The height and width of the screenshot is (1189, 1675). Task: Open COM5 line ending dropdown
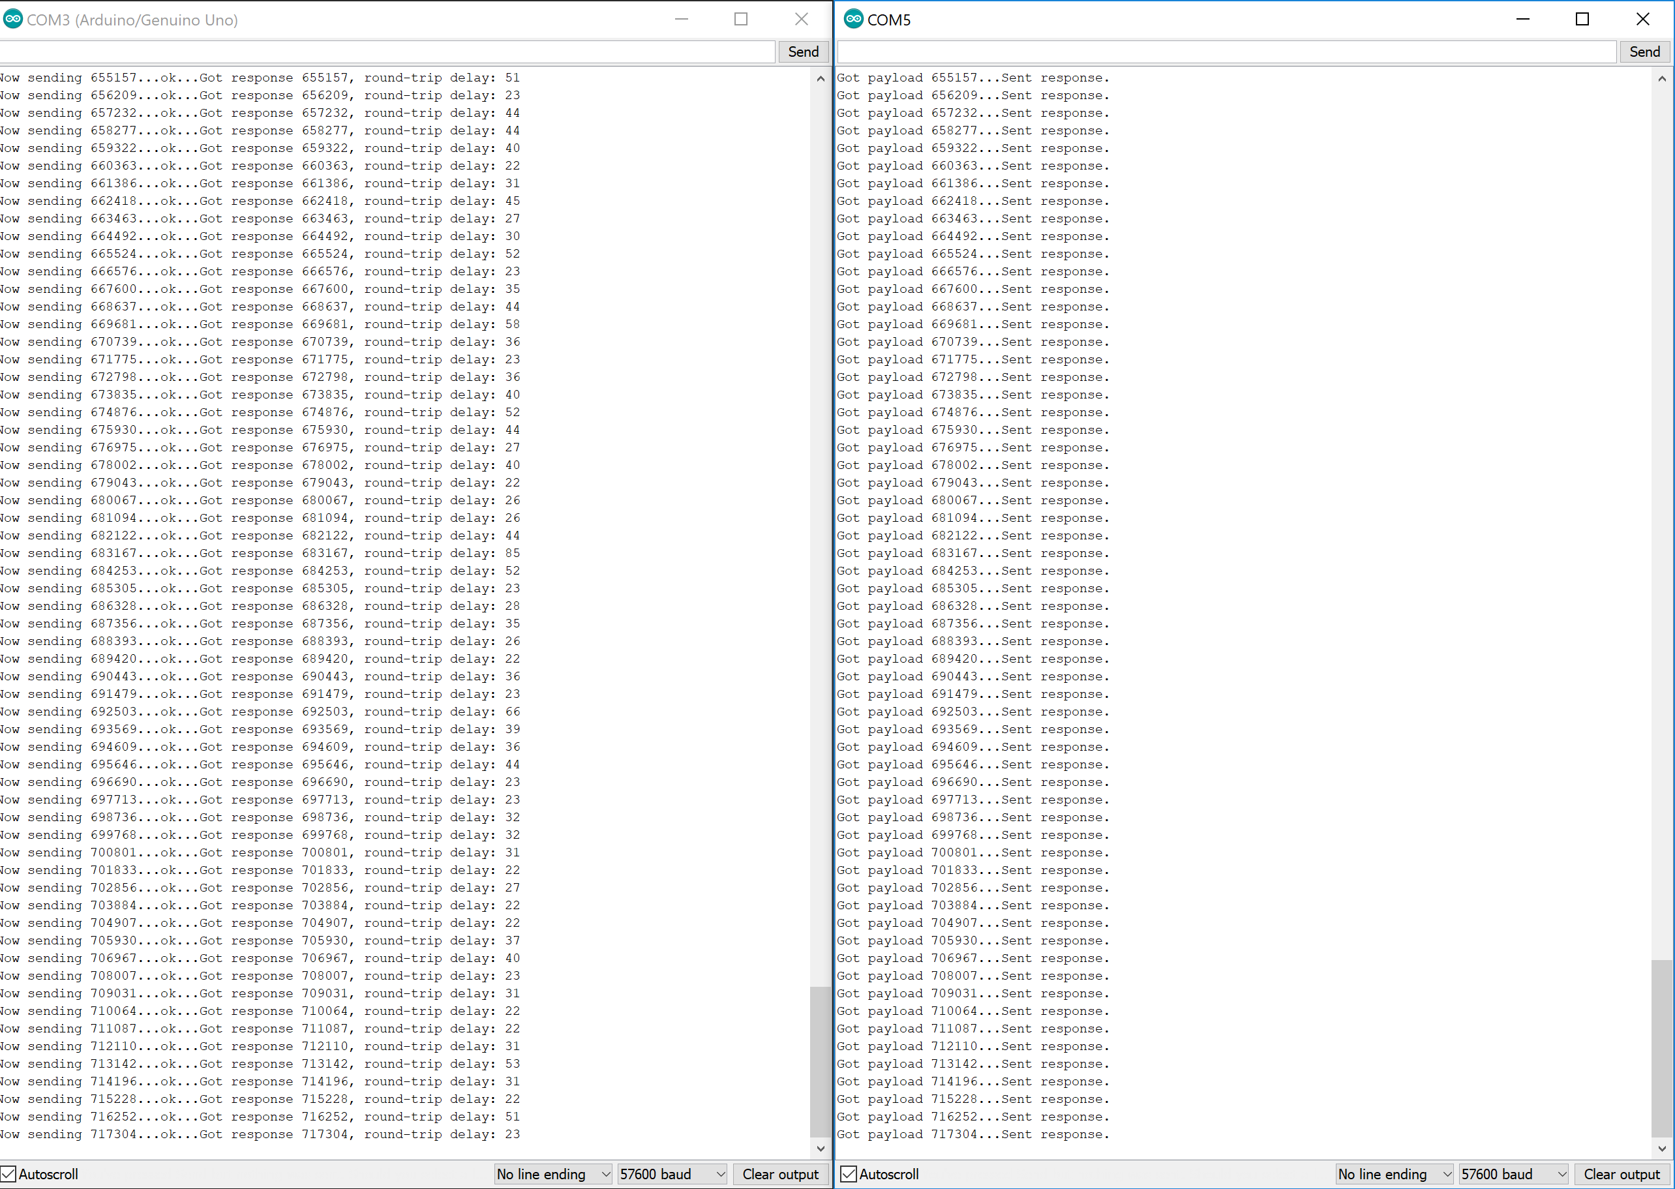click(x=1394, y=1173)
